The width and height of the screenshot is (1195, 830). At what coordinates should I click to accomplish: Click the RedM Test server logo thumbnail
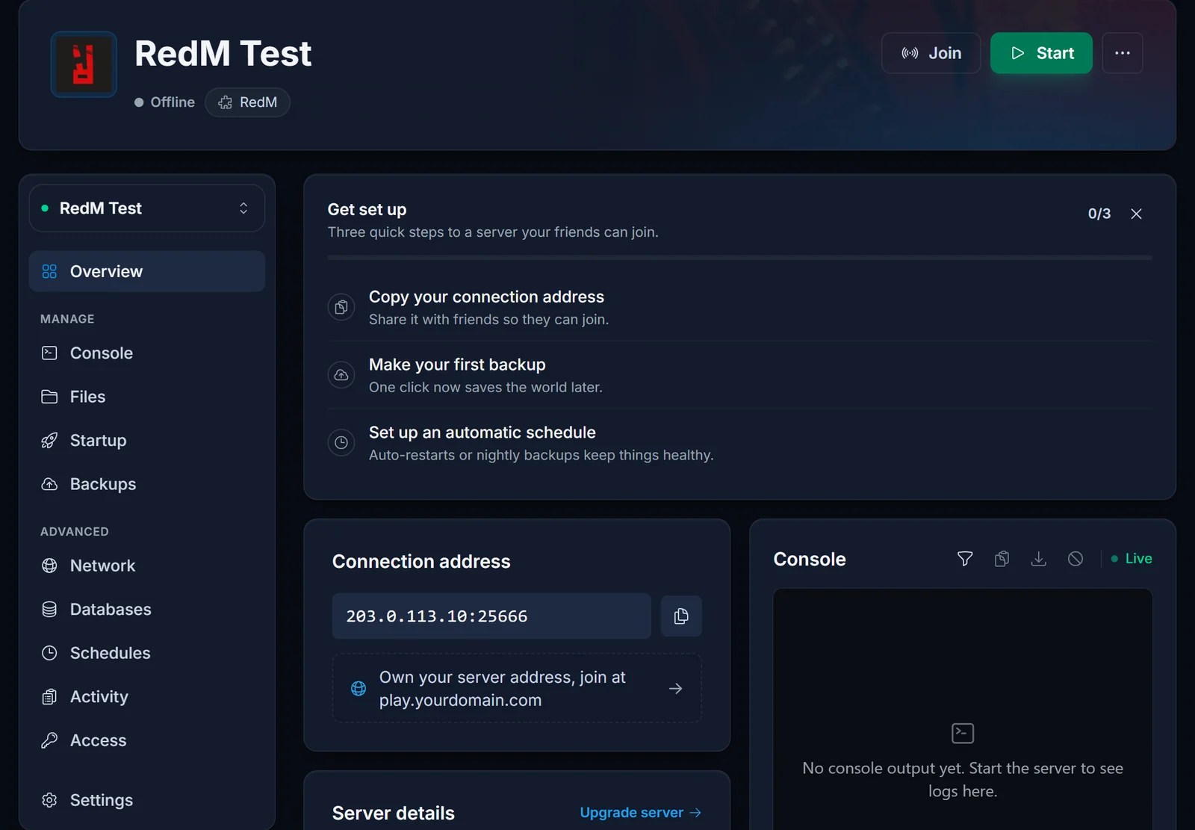[84, 64]
